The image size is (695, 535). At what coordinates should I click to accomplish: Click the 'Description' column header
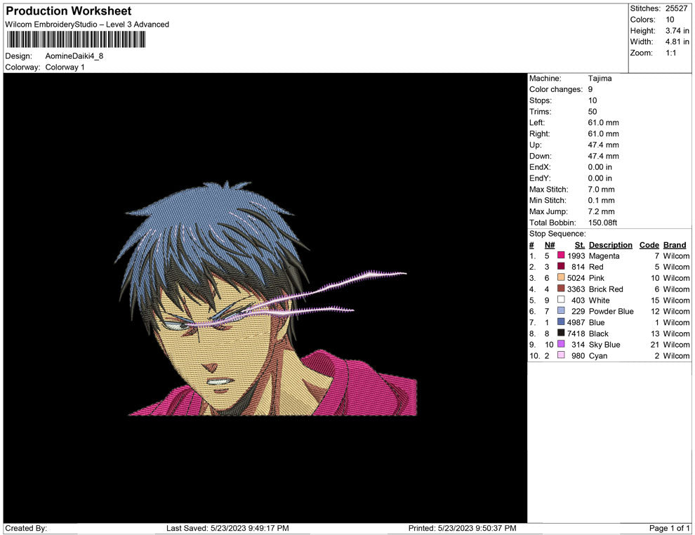pos(610,245)
